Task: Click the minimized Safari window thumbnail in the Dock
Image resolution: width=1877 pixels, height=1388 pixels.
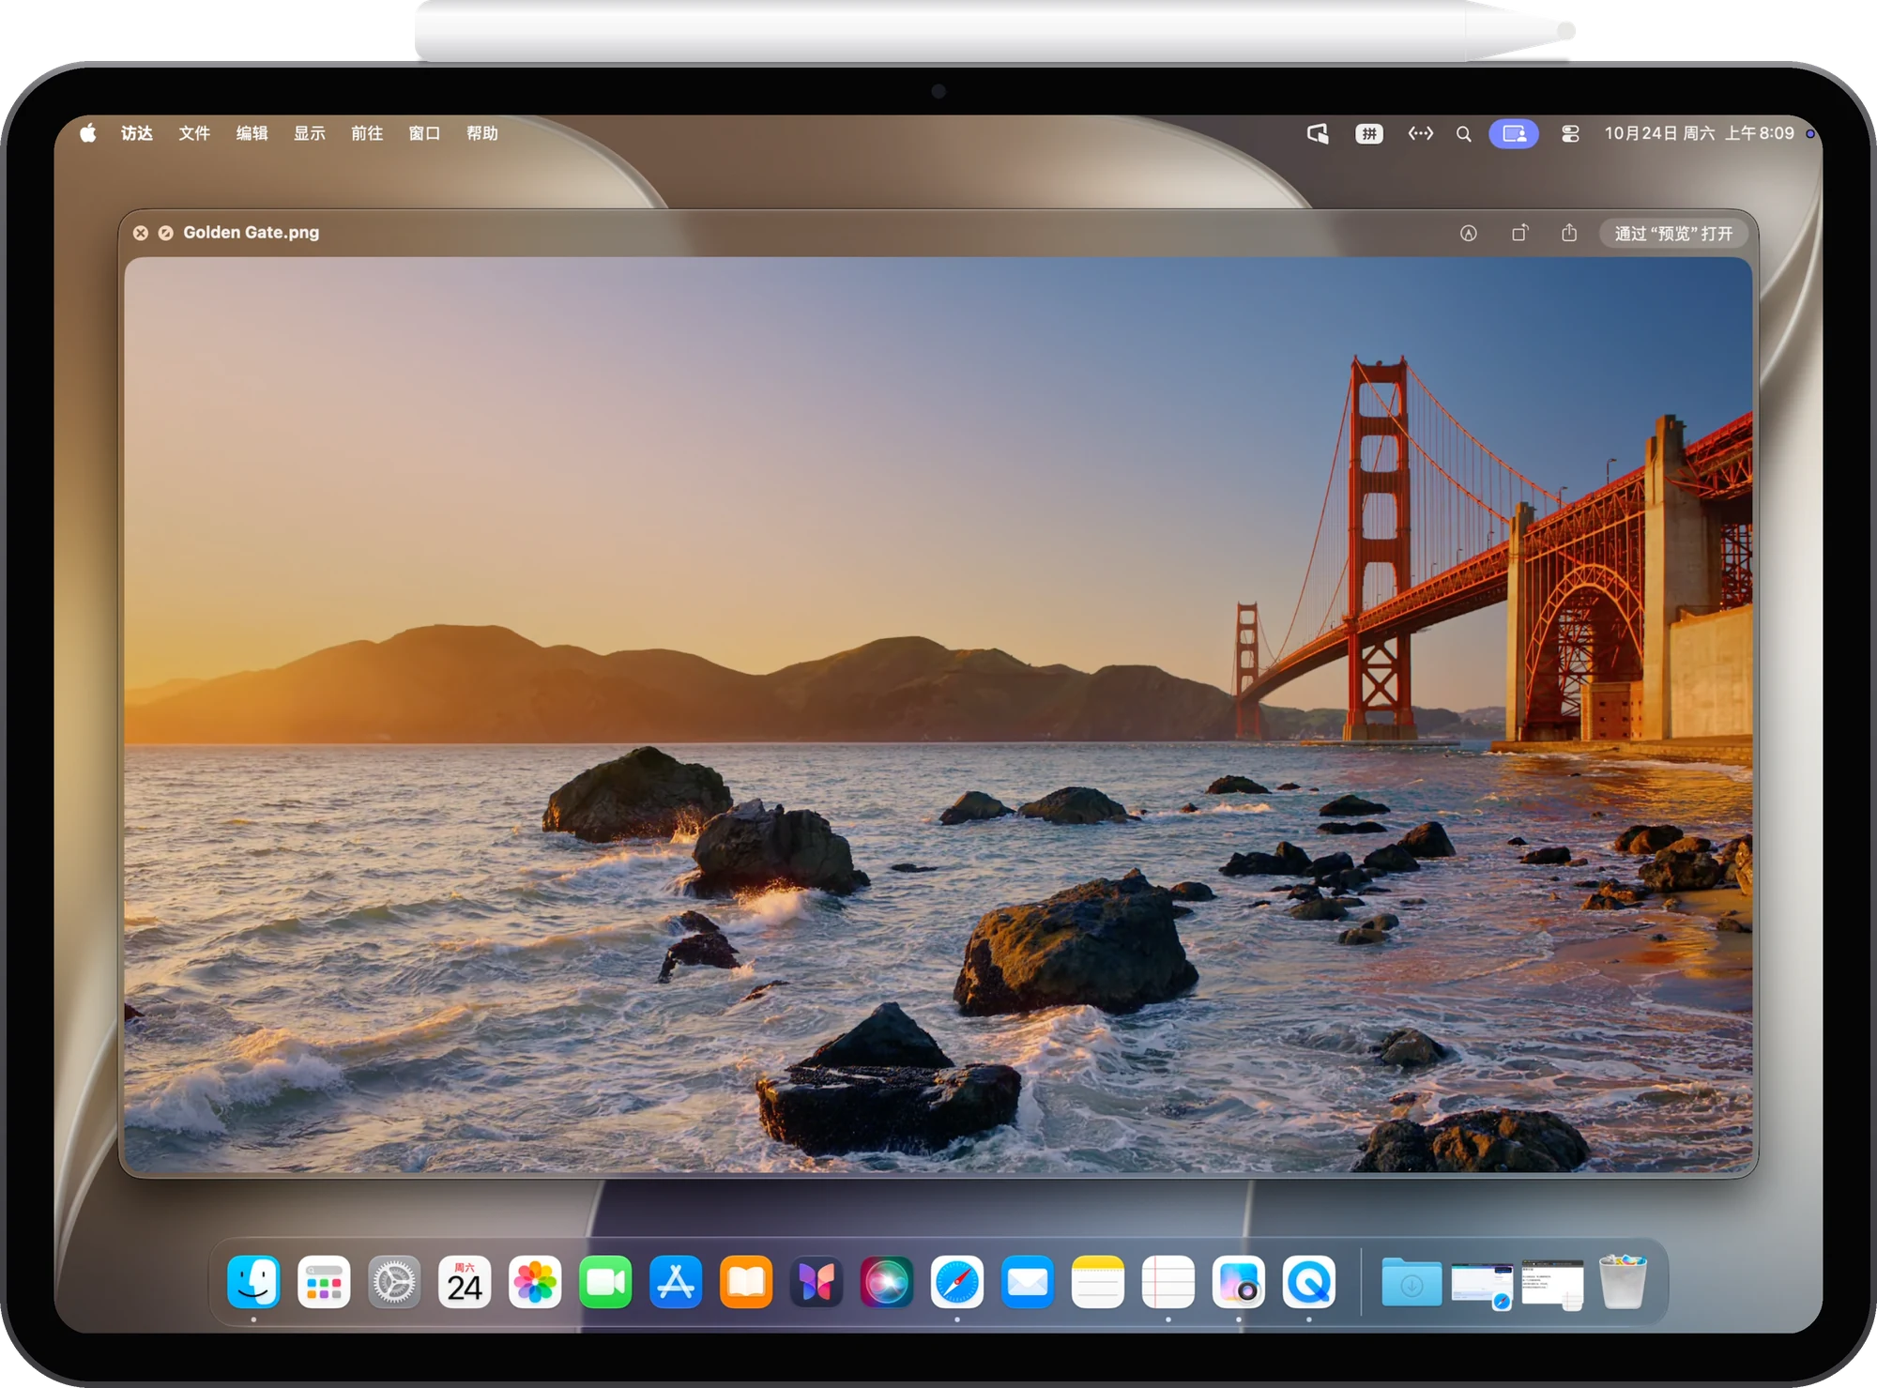Action: tap(1482, 1285)
